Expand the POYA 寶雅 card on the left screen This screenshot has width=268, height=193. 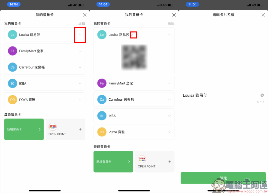[x=80, y=100]
